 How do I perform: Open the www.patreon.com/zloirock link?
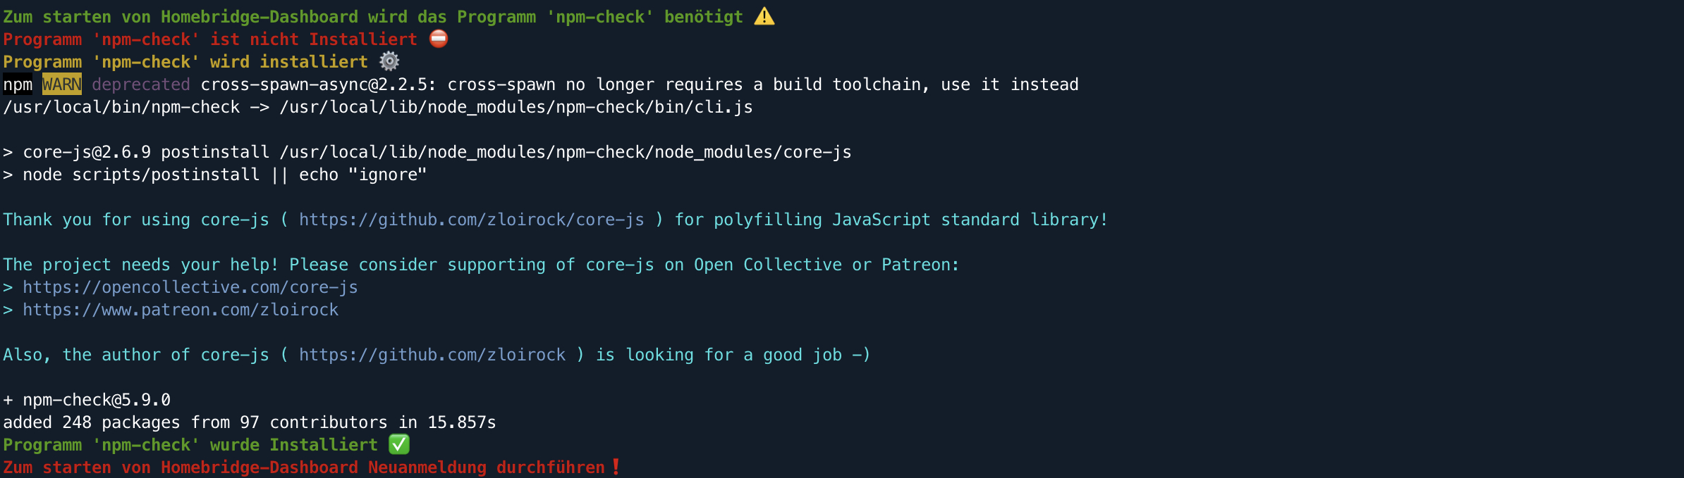180,310
